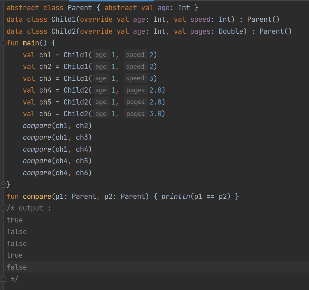Click variable 'ch4' in its val declaration
This screenshot has width=309, height=290.
click(x=45, y=90)
